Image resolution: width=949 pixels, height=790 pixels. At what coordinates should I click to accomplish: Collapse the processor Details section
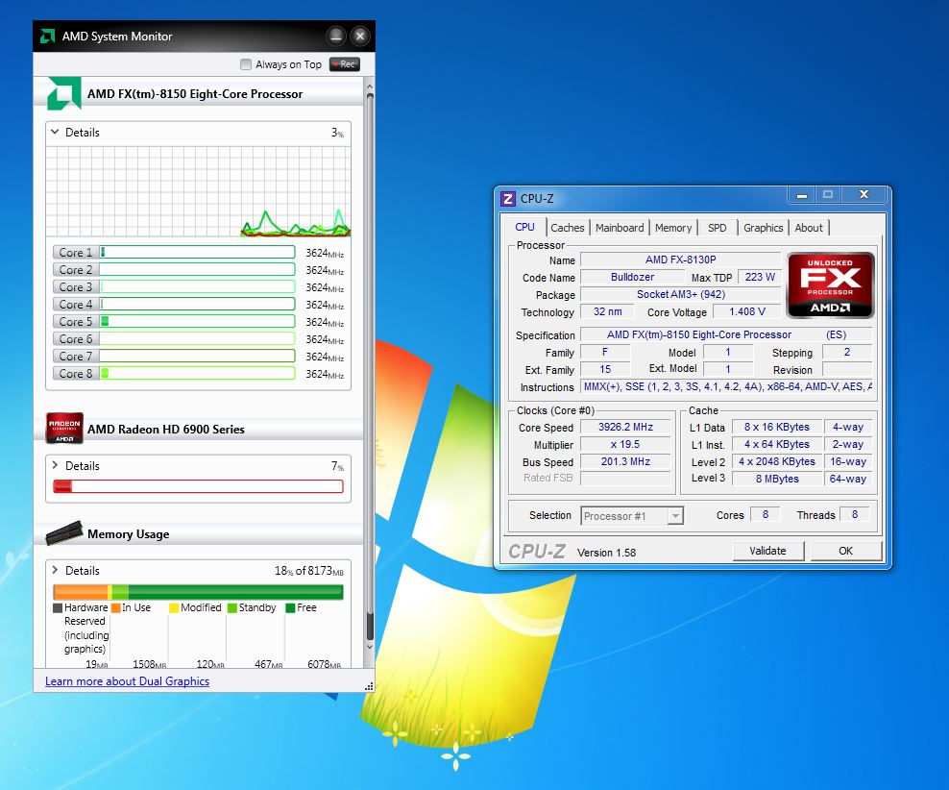(55, 132)
